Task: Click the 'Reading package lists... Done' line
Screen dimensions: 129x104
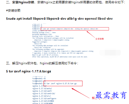Action: click(44, 32)
